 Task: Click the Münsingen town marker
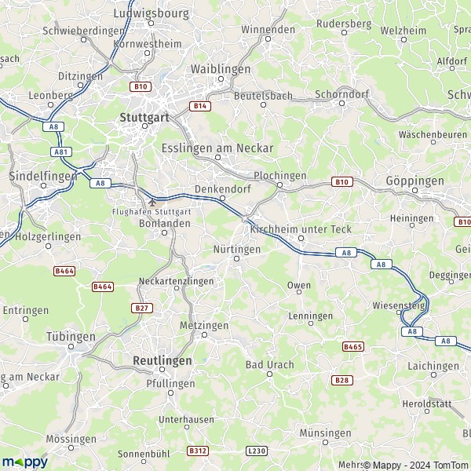[x=325, y=442]
